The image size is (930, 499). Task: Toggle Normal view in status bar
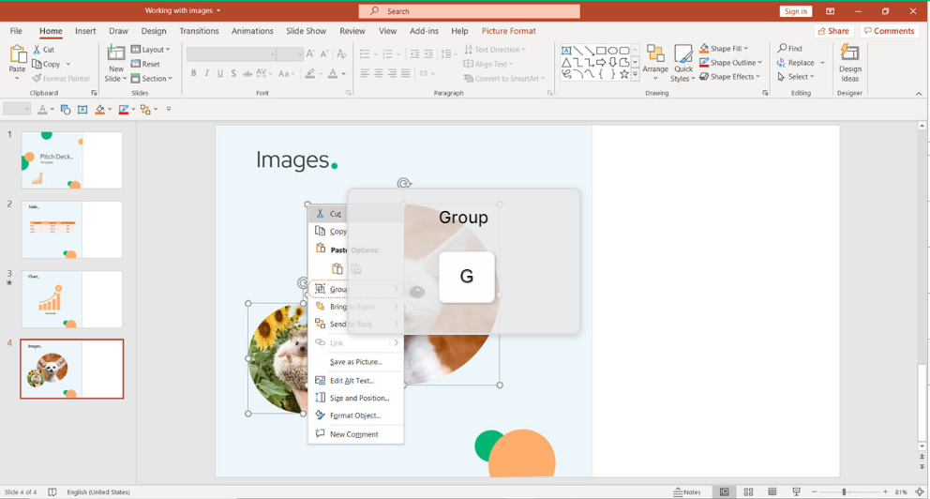click(724, 491)
